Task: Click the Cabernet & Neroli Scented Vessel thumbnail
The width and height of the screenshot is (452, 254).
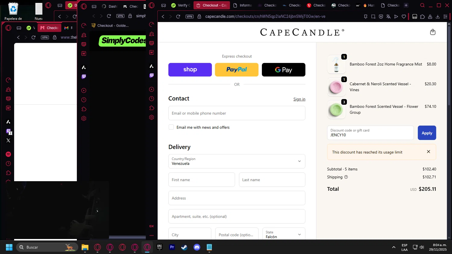Action: (336, 87)
